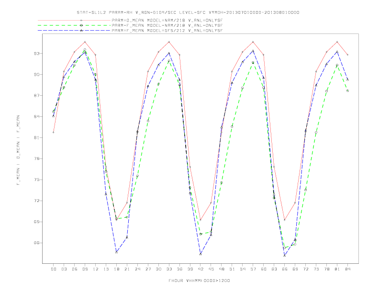Click the y-axis tick value 75
The image size is (379, 293).
coord(36,180)
